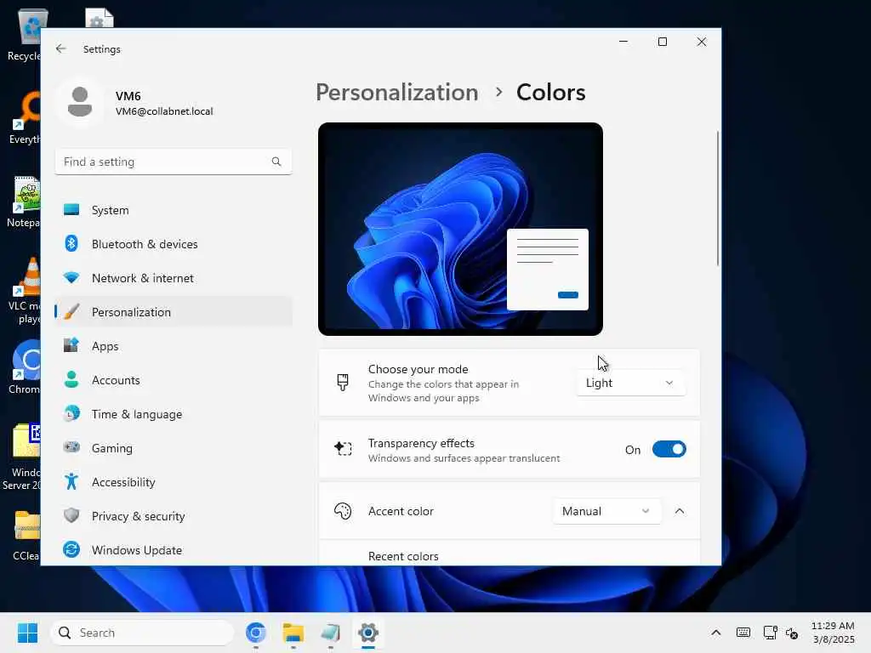871x653 pixels.
Task: Click the taskbar Search box
Action: pyautogui.click(x=142, y=633)
